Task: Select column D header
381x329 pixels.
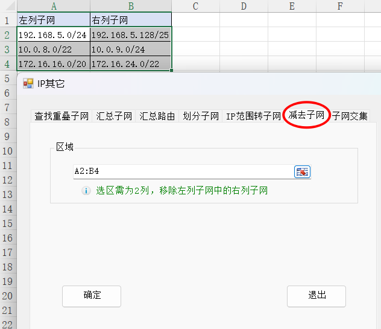Action: click(x=244, y=6)
